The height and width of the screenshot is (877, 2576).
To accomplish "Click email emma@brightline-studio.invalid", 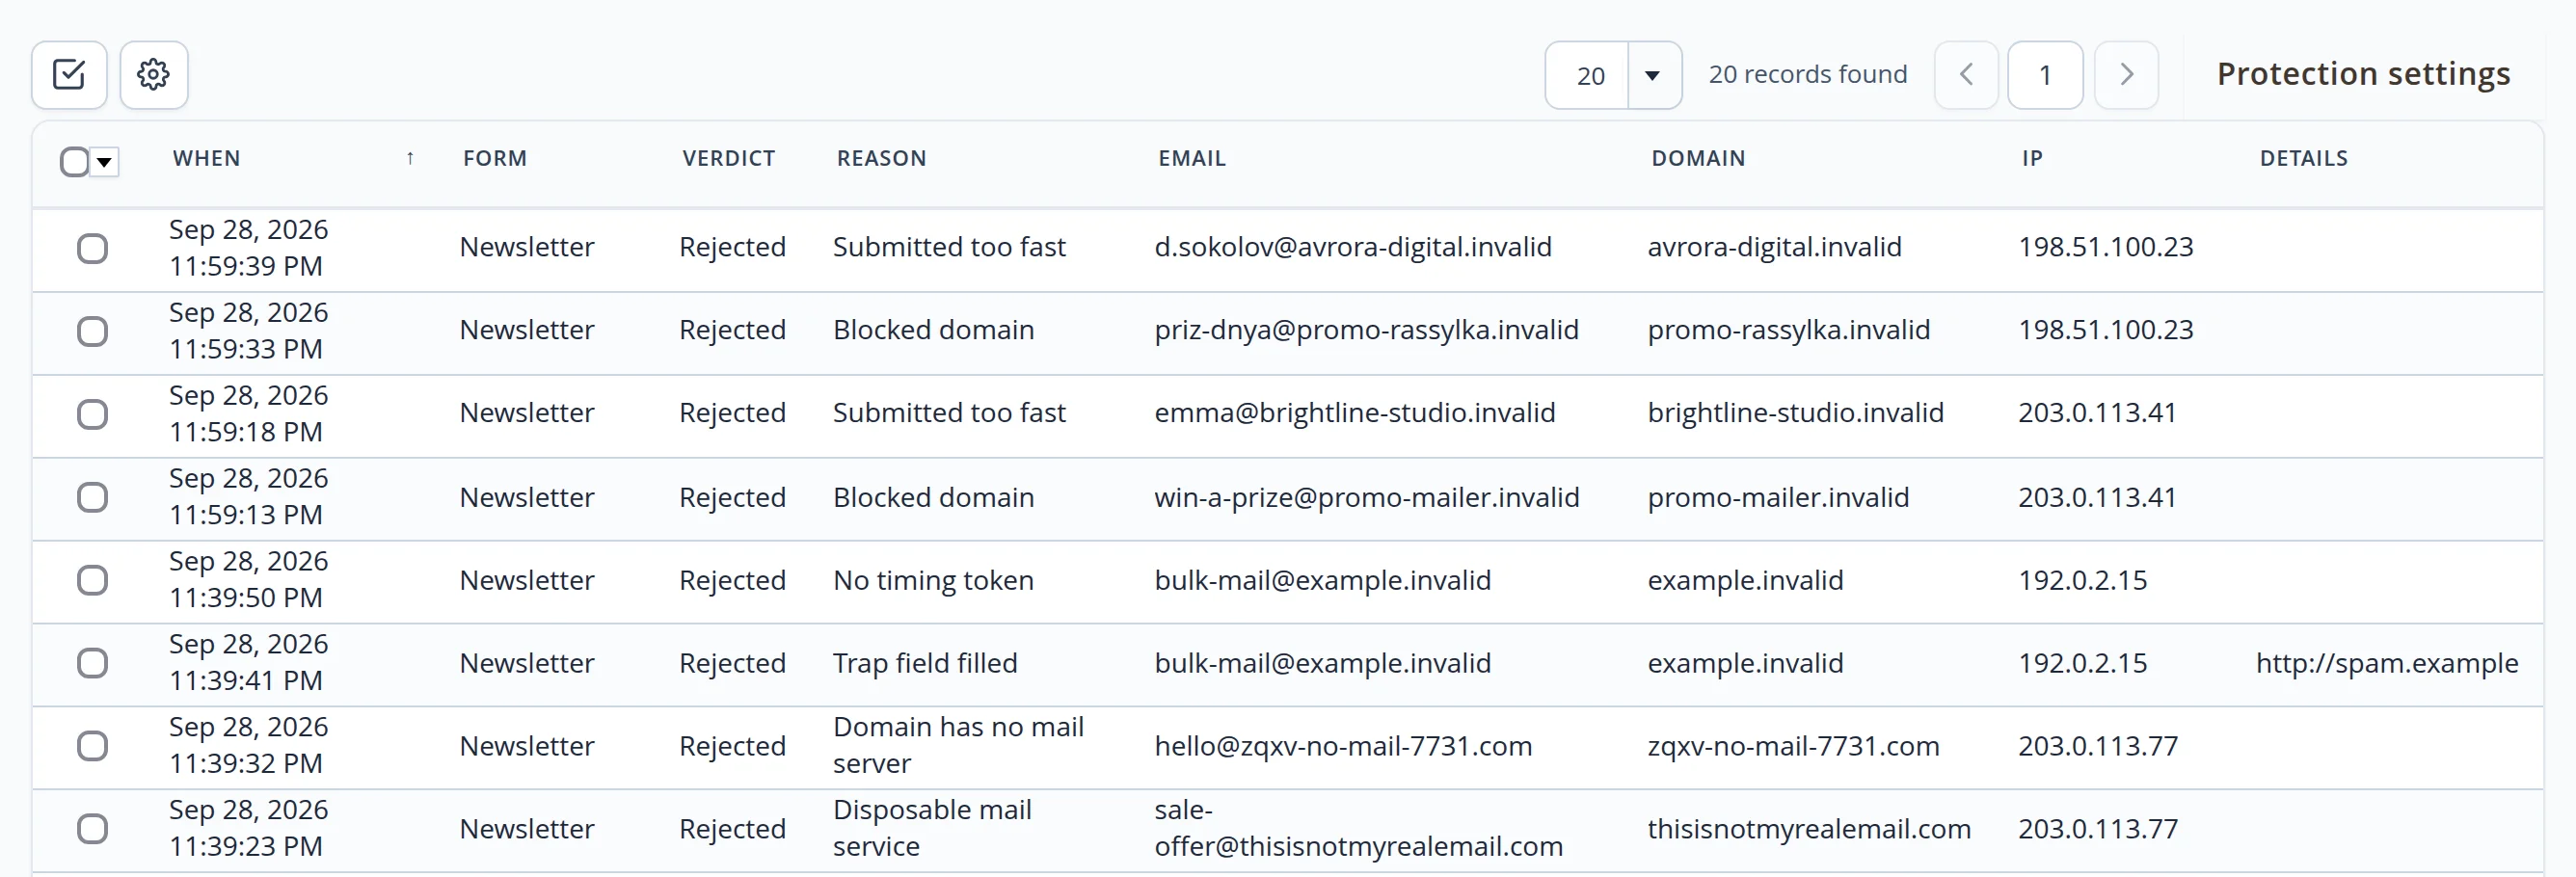I will pos(1355,413).
